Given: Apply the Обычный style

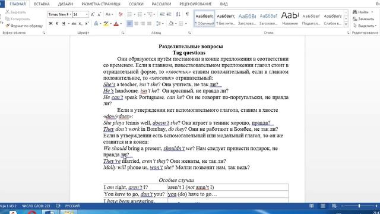Looking at the screenshot, I should [204, 18].
